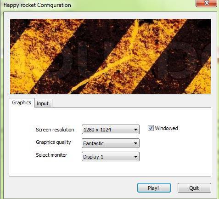Uncheck the Windowed checkbox
The height and width of the screenshot is (199, 219).
151,128
